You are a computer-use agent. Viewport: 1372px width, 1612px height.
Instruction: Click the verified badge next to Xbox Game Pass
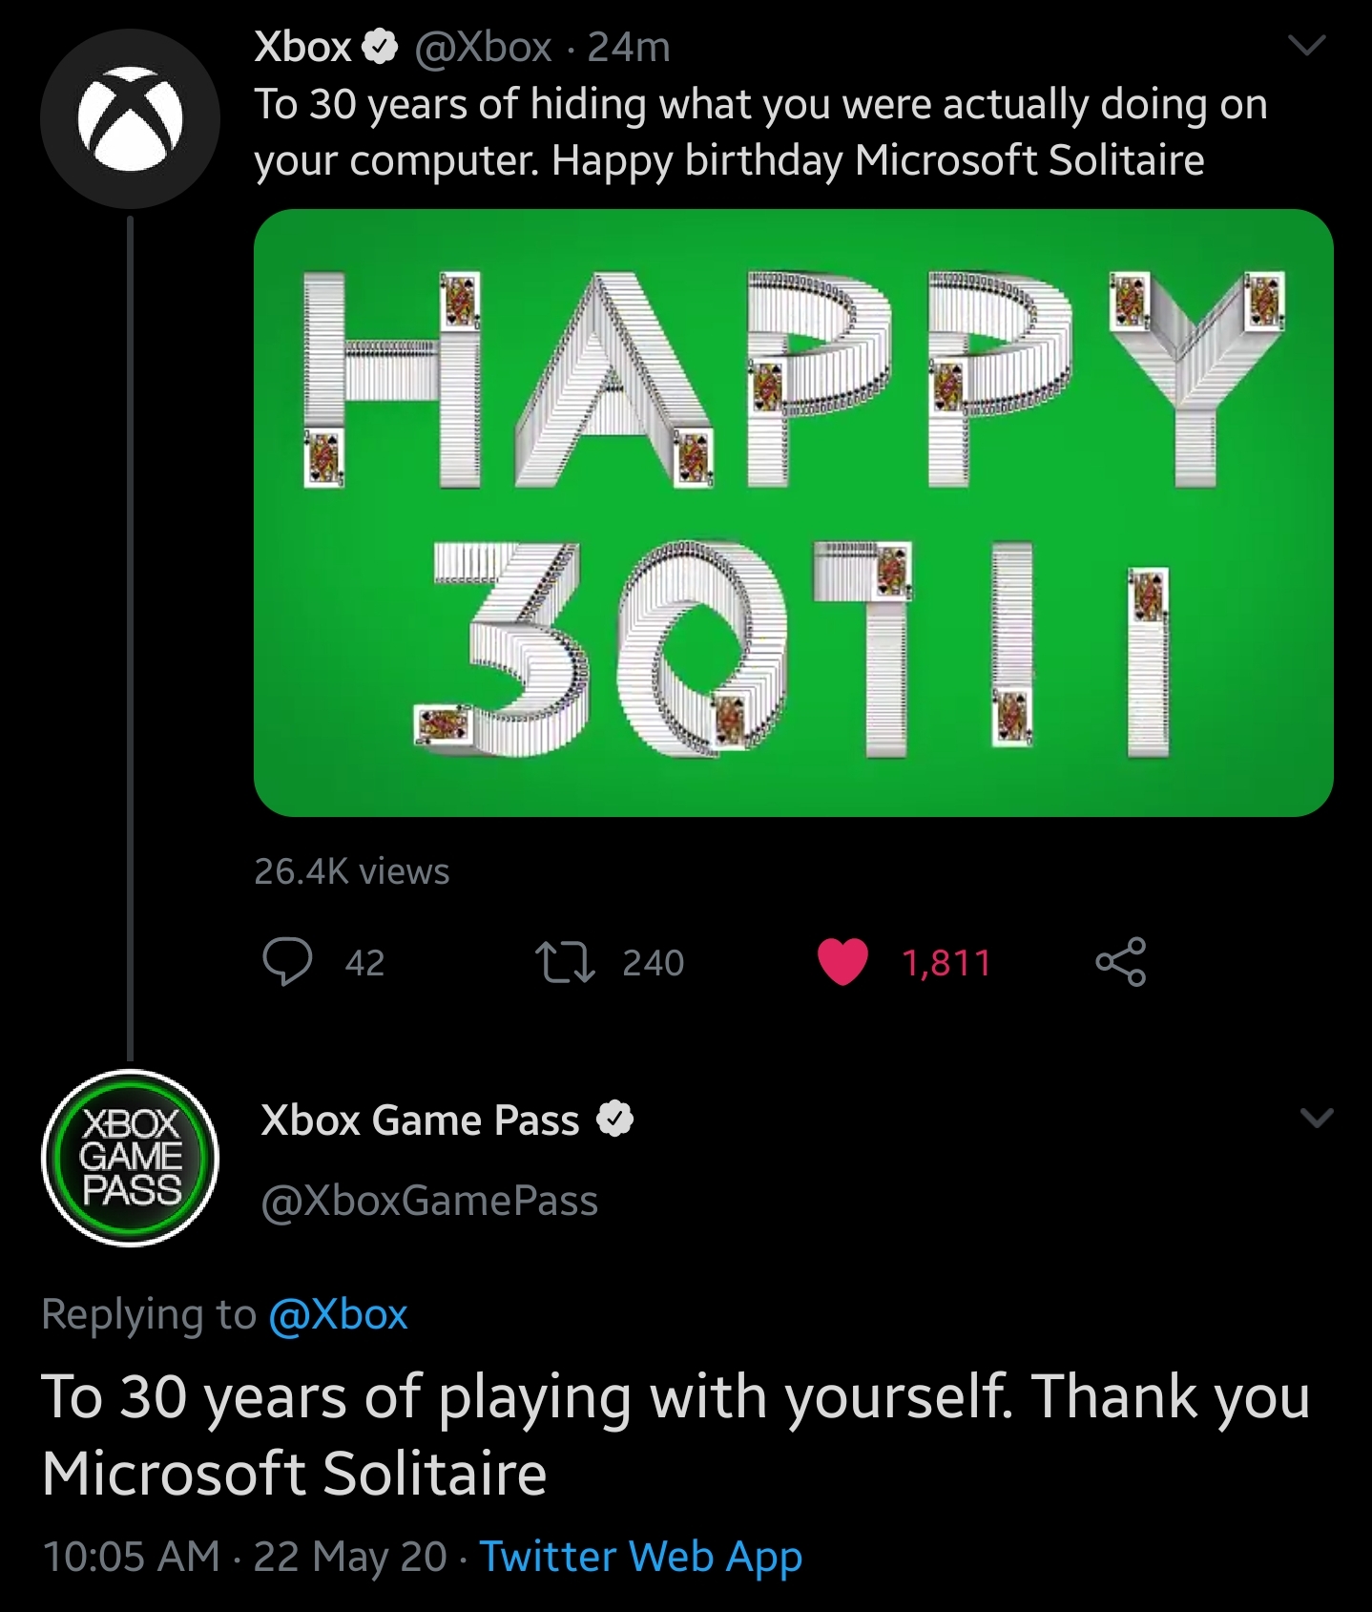[x=616, y=1119]
